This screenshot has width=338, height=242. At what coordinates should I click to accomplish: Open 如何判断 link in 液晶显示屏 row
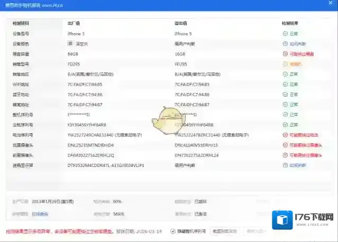[x=298, y=165]
